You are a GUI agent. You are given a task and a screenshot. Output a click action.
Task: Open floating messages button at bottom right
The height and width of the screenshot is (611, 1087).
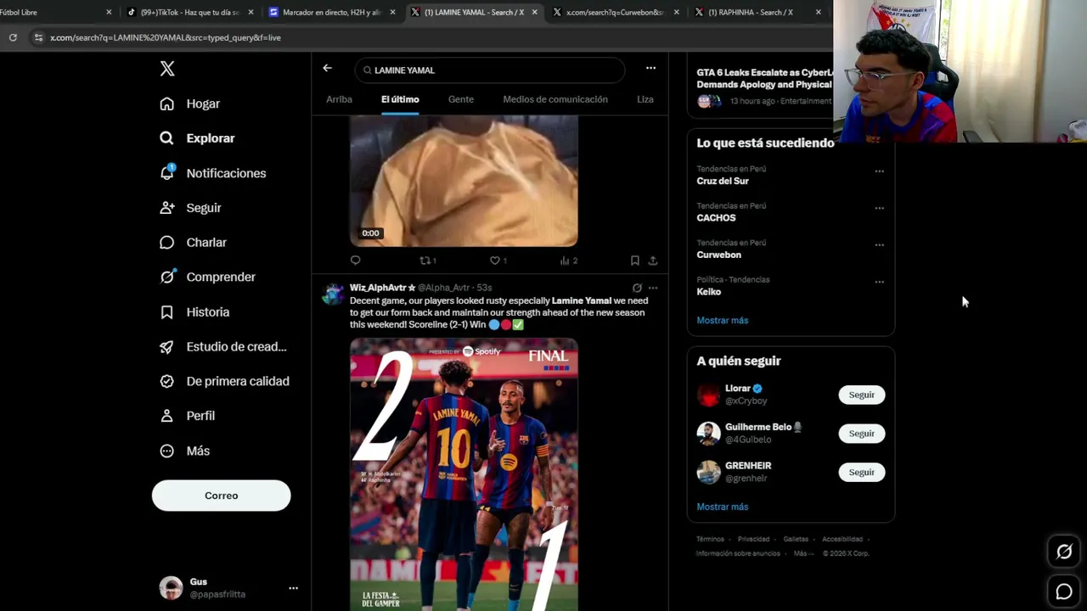click(1064, 592)
